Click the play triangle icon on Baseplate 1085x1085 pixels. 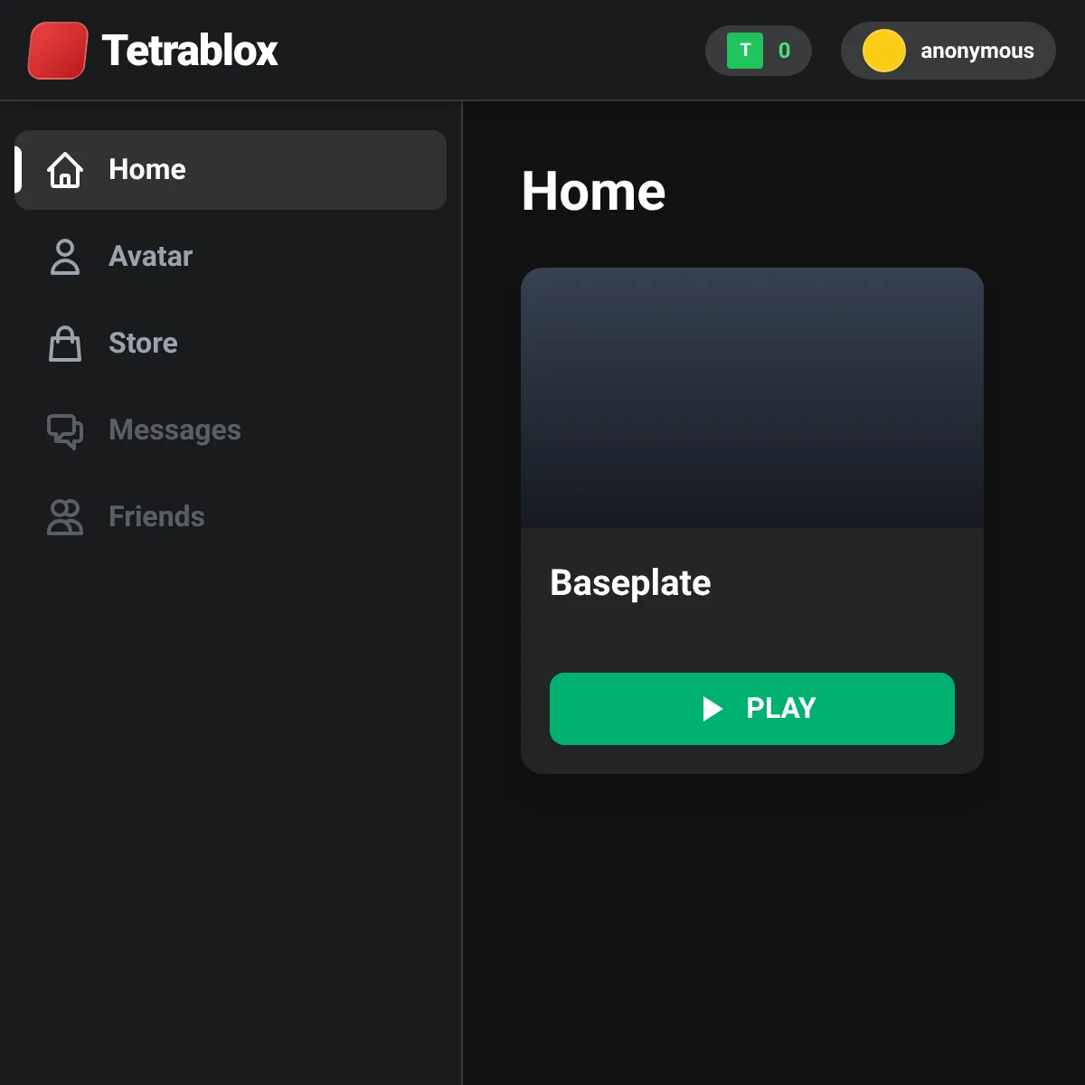(712, 709)
